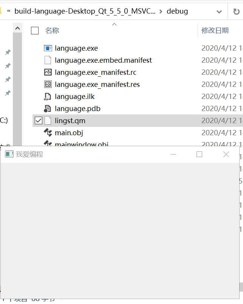The image size is (243, 304).
Task: Select the mainwindow.obj object file icon
Action: 48,144
